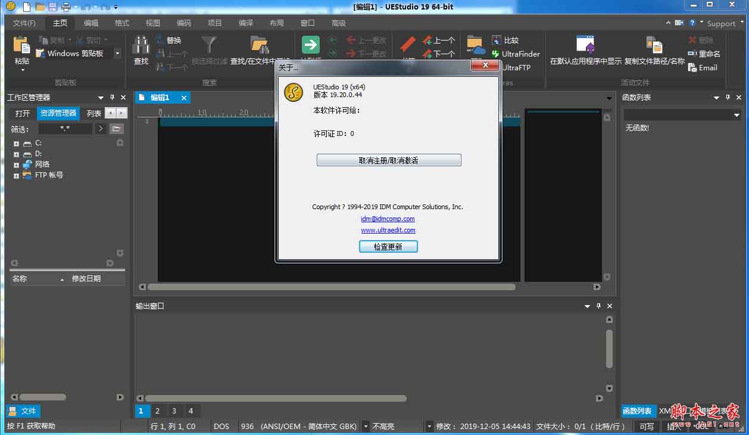Click the Open (打开) workspace tab
The height and width of the screenshot is (435, 749).
pos(23,113)
